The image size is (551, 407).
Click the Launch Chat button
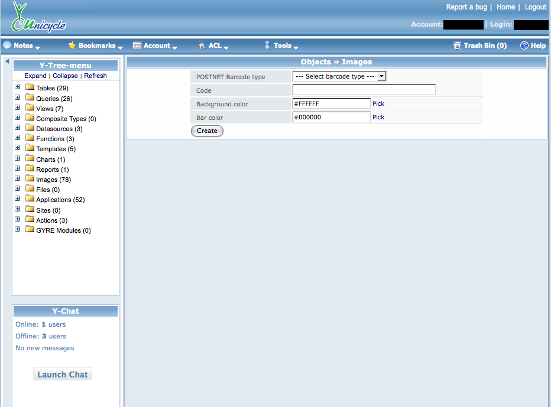[x=63, y=375]
